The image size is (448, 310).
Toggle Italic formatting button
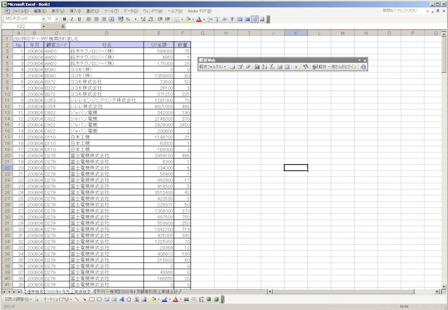[72, 19]
